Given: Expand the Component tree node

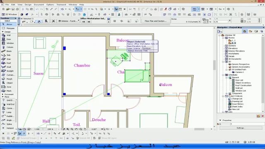Looking at the screenshot, I should (226, 94).
